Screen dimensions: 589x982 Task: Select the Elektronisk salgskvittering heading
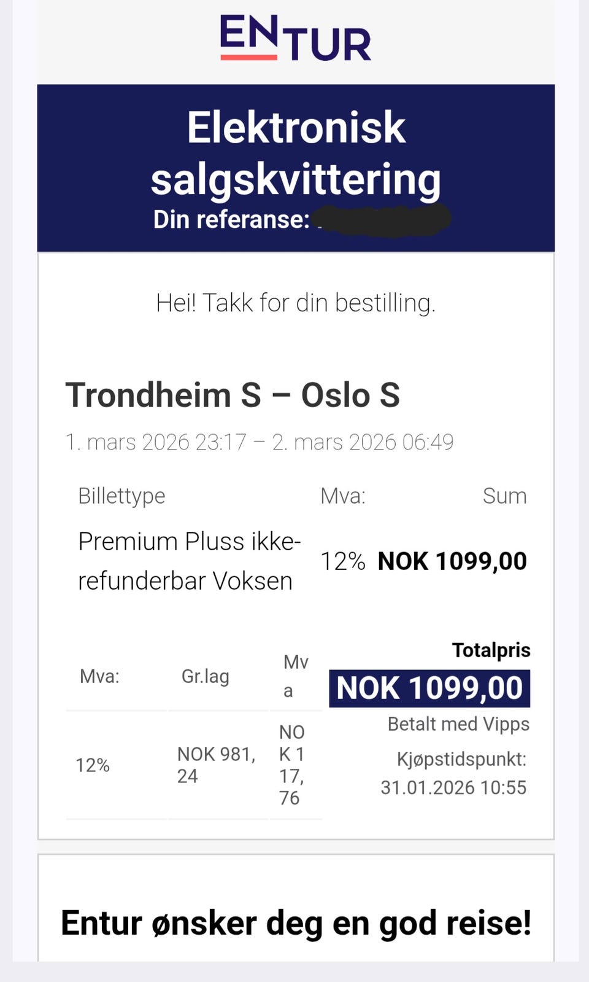pos(296,153)
